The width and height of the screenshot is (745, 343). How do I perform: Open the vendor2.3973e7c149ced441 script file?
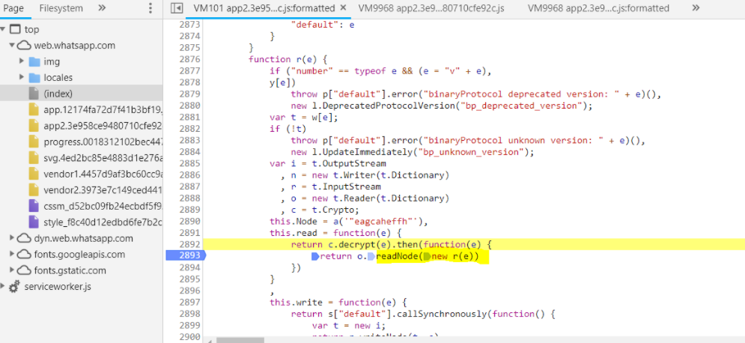(103, 190)
